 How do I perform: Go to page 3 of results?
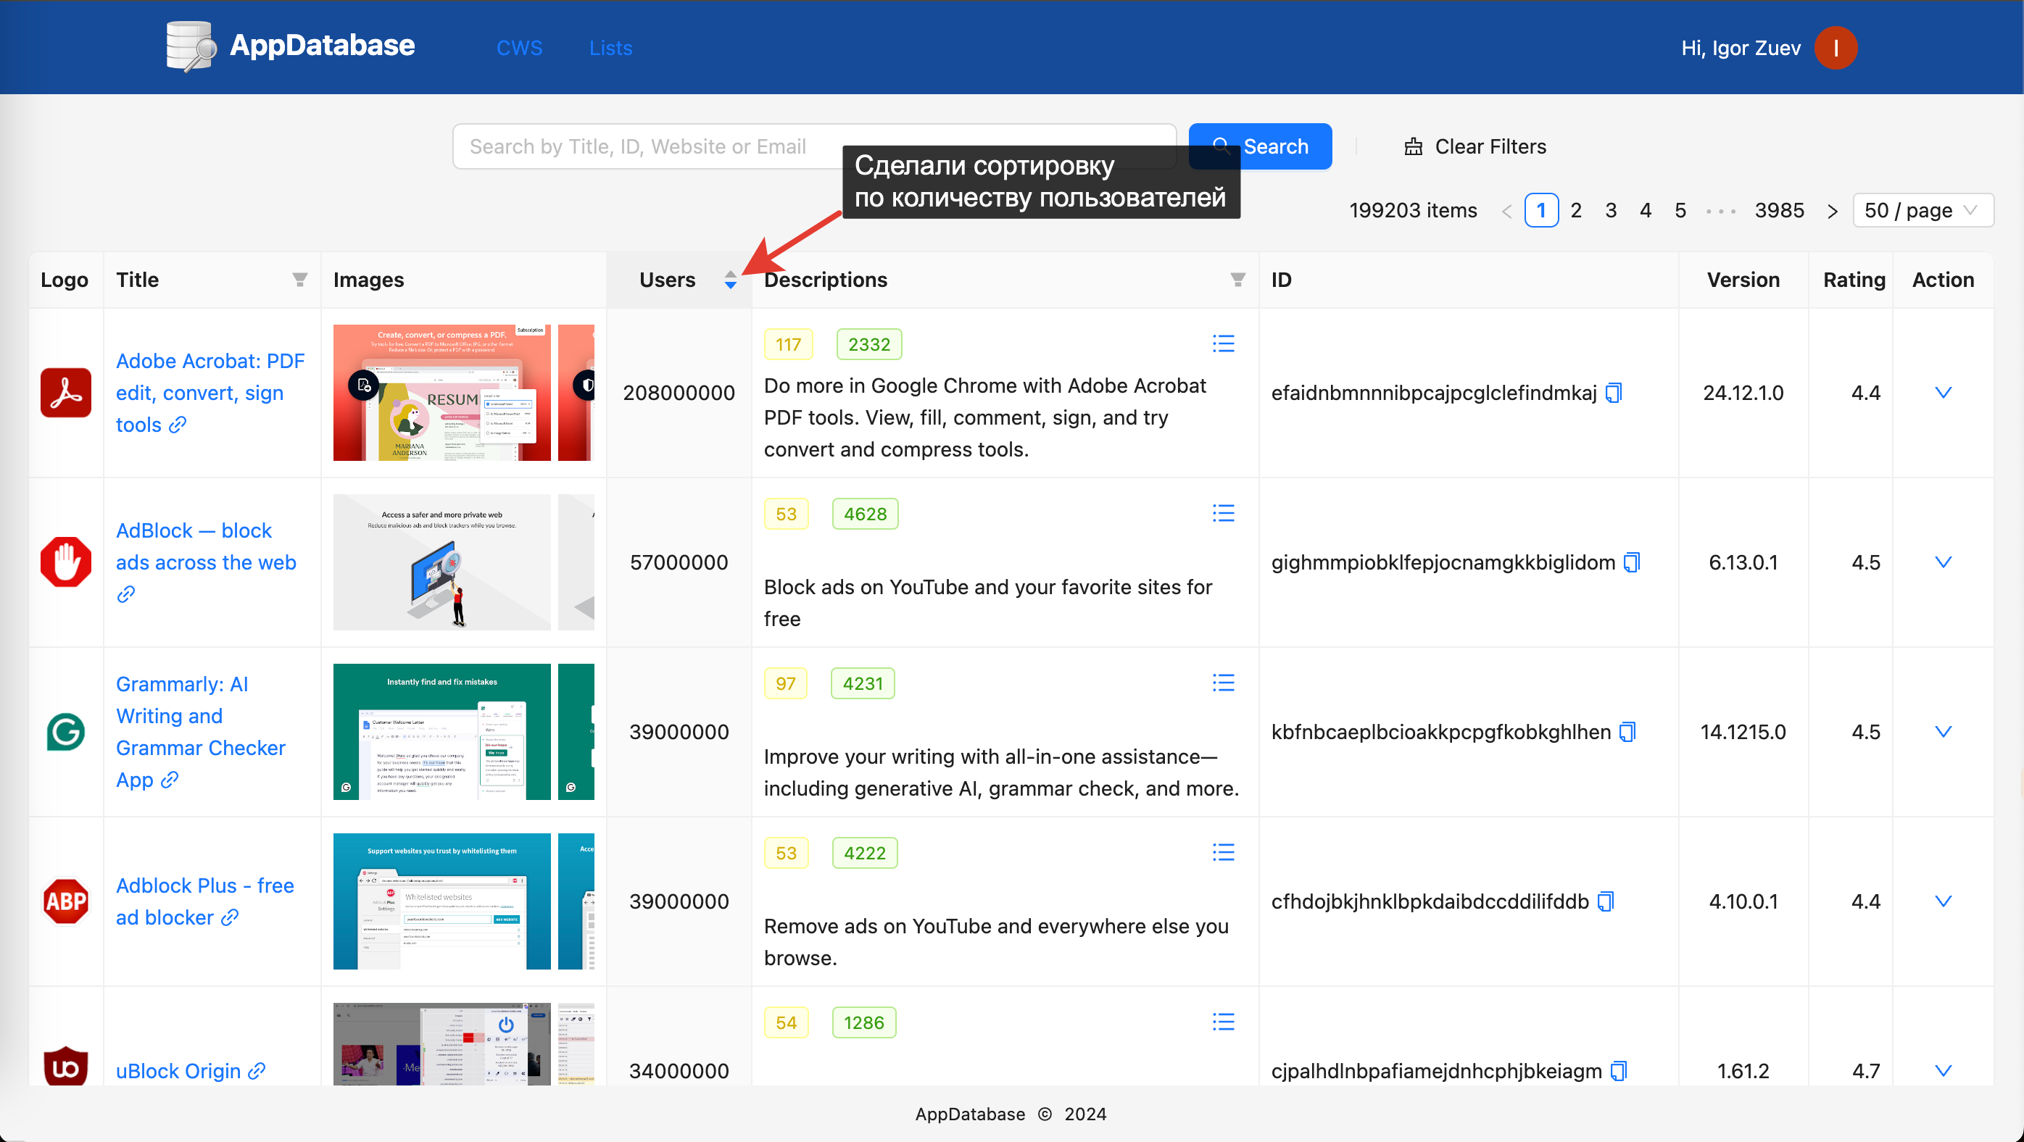coord(1611,210)
